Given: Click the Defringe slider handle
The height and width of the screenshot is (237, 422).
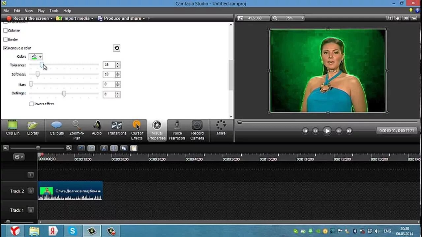Looking at the screenshot, I should pos(64,94).
